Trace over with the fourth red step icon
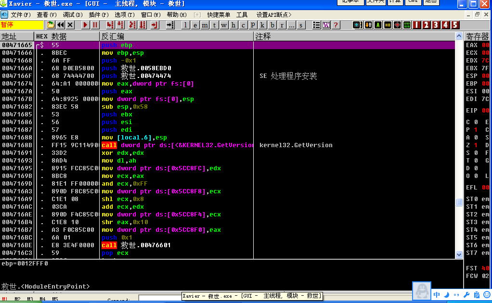Image resolution: width=492 pixels, height=303 pixels. click(143, 25)
